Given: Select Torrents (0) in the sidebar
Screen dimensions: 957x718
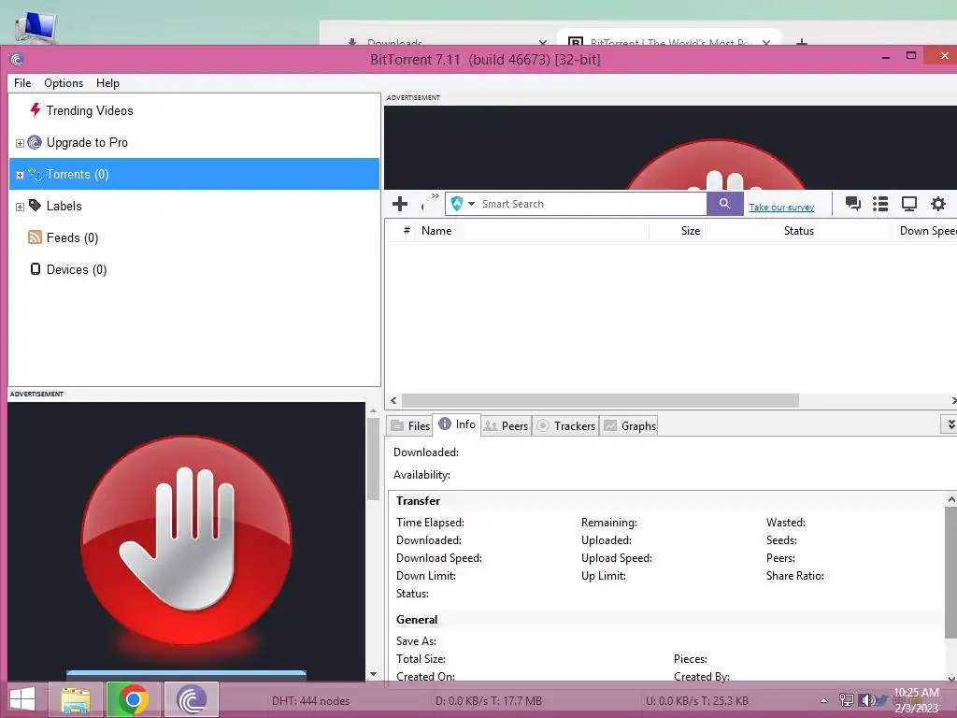Looking at the screenshot, I should tap(194, 174).
